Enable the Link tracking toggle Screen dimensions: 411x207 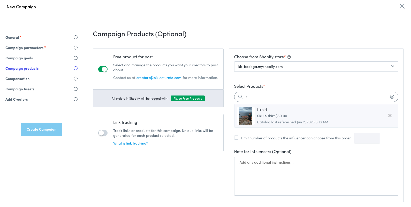(x=103, y=133)
